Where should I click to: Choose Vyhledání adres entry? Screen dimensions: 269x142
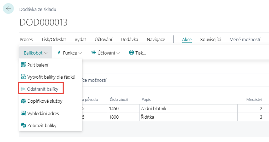click(51, 113)
